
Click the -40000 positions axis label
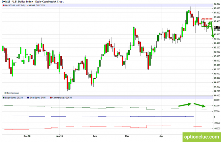click(x=217, y=128)
